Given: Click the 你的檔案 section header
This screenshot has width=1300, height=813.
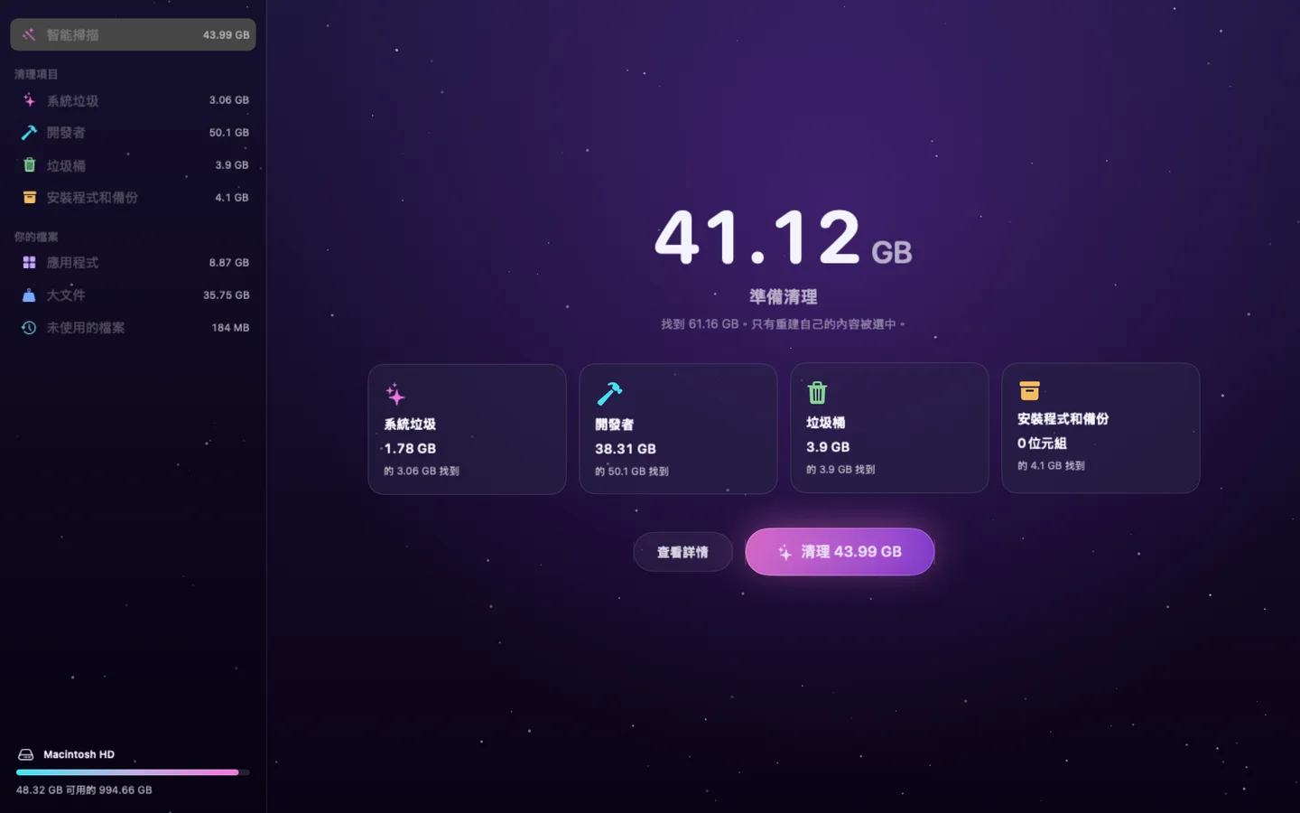Looking at the screenshot, I should click(x=36, y=237).
